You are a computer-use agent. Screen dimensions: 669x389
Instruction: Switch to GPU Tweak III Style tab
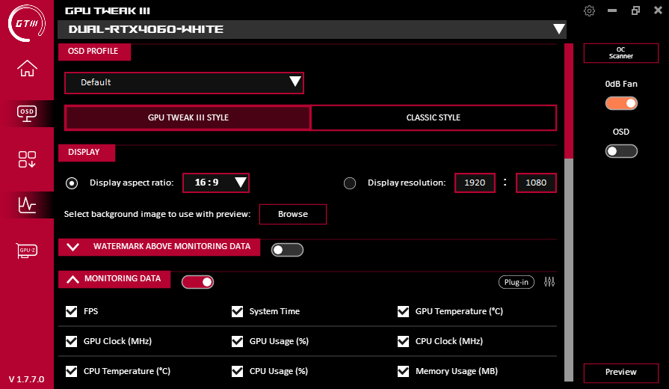coord(188,117)
